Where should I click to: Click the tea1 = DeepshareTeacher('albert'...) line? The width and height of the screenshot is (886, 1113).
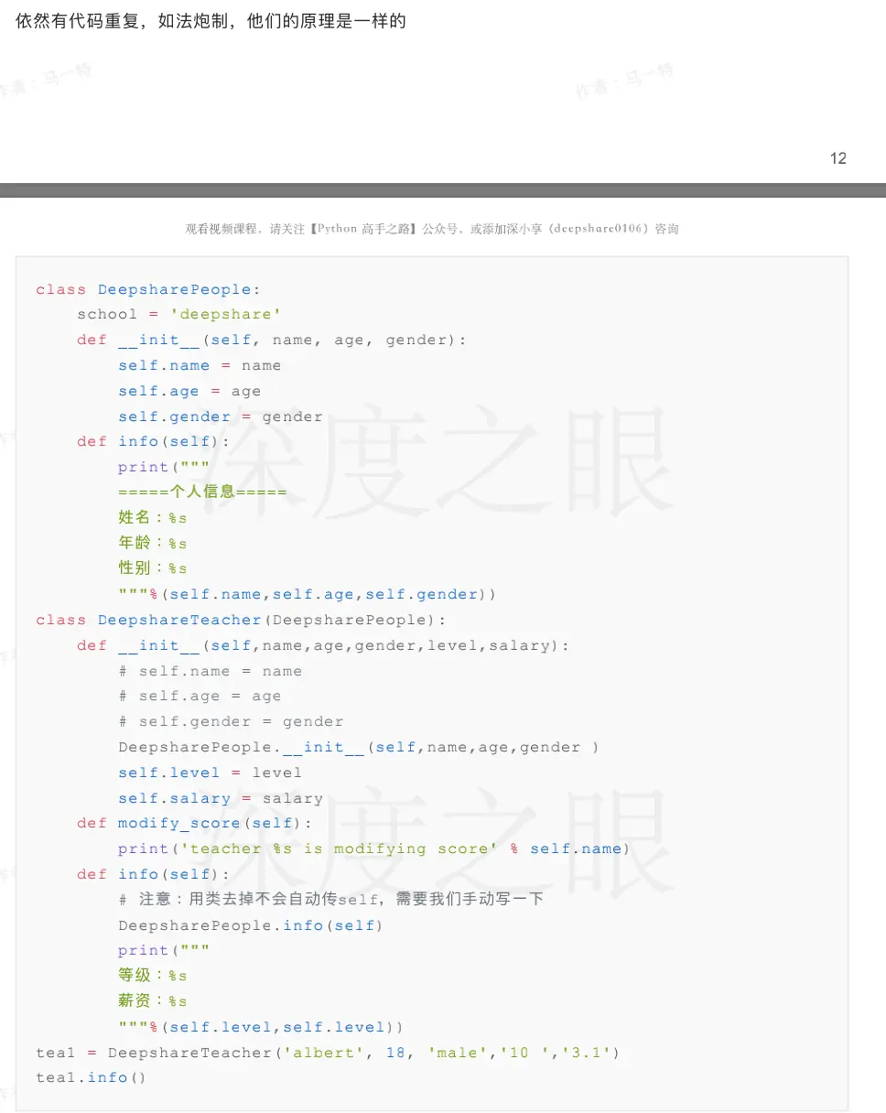328,1053
